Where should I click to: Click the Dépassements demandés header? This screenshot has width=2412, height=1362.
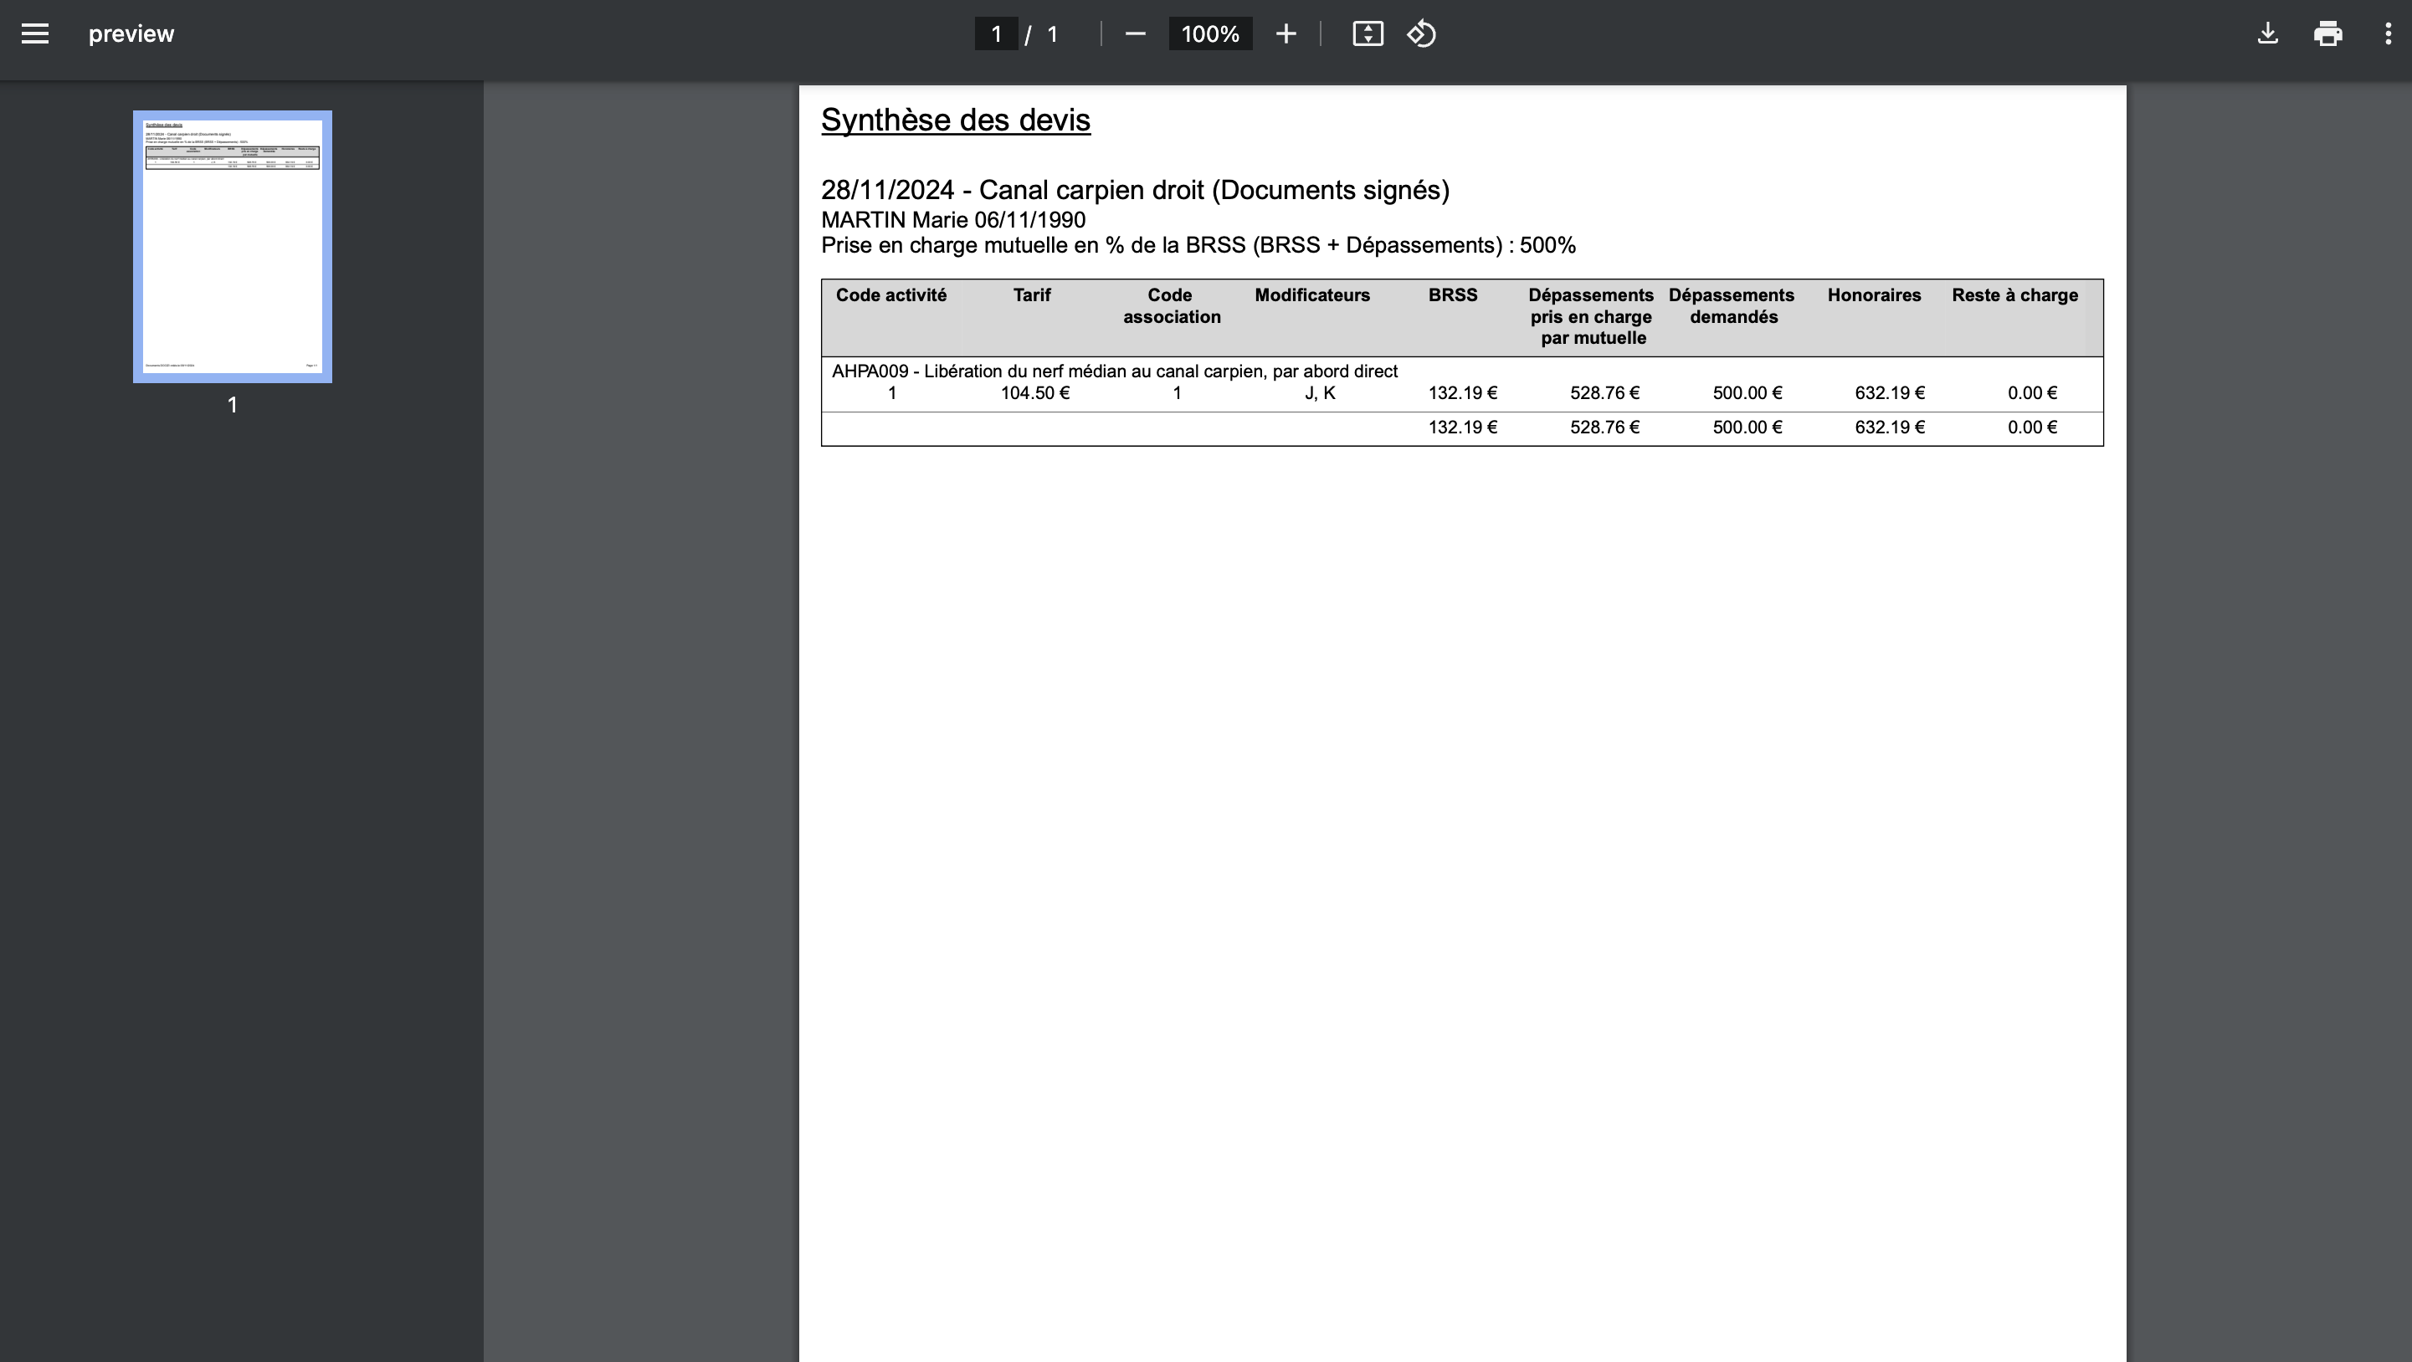click(x=1732, y=306)
